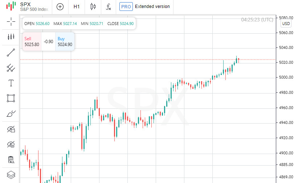Delete all drawings with trash ALL icon
This screenshot has width=298, height=183.
coord(11,160)
